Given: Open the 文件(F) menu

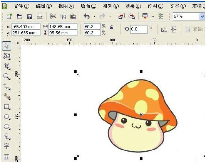Looking at the screenshot, I should pyautogui.click(x=22, y=6).
